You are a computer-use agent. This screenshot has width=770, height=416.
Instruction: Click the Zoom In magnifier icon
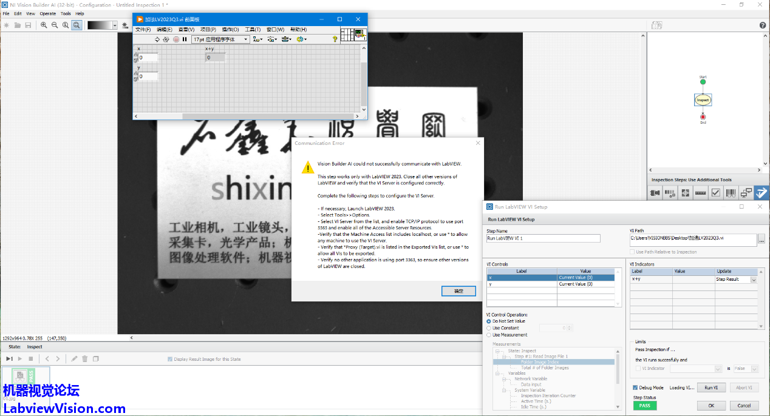click(x=44, y=25)
